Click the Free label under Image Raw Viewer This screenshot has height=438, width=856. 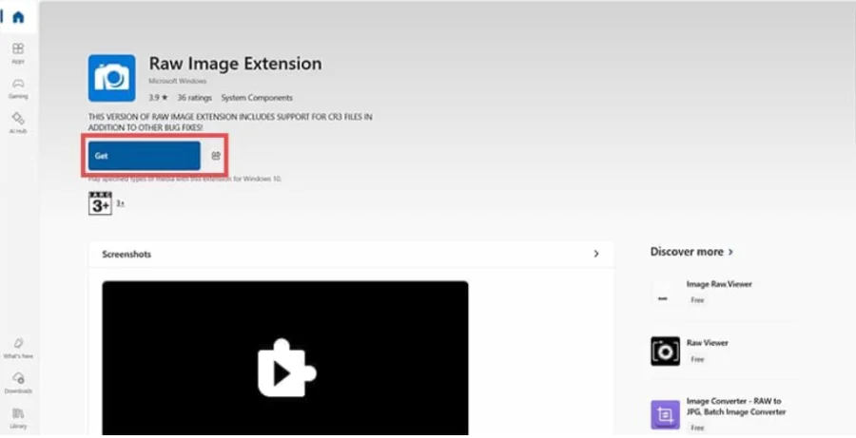697,300
